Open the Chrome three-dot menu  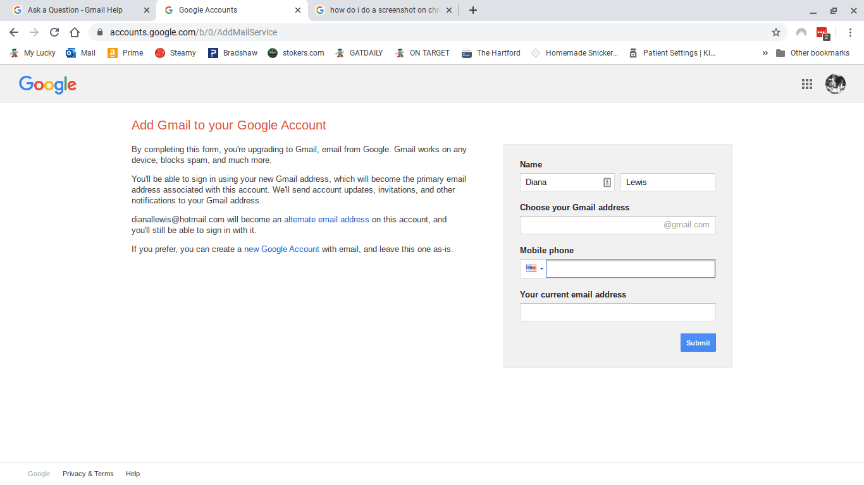(x=851, y=32)
